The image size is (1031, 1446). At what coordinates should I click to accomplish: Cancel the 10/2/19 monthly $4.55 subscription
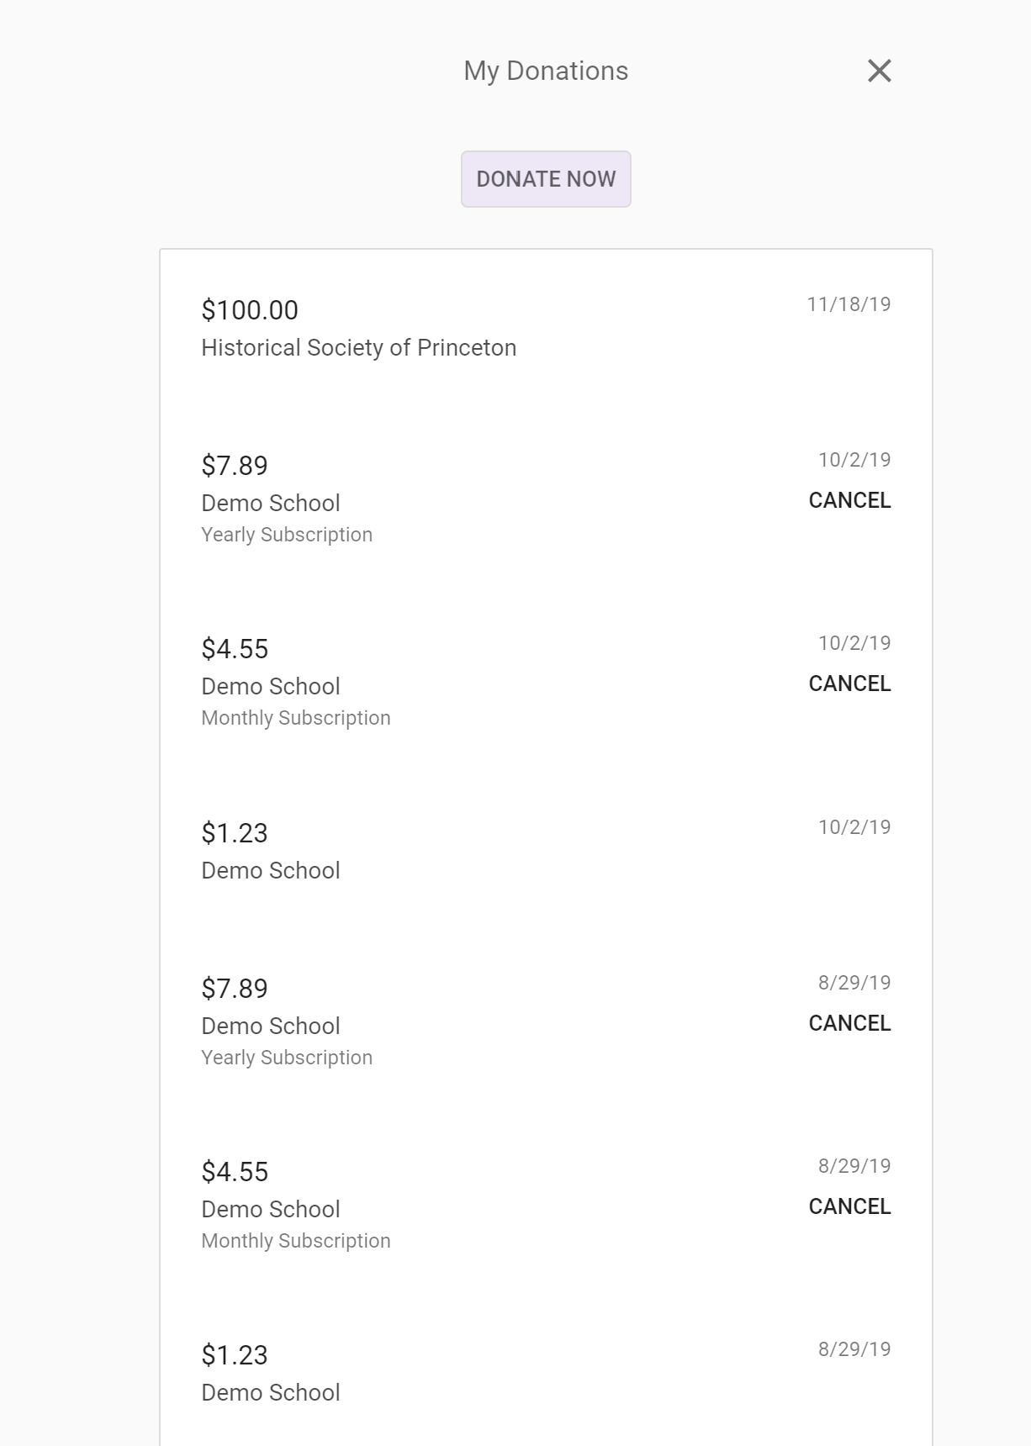coord(849,683)
